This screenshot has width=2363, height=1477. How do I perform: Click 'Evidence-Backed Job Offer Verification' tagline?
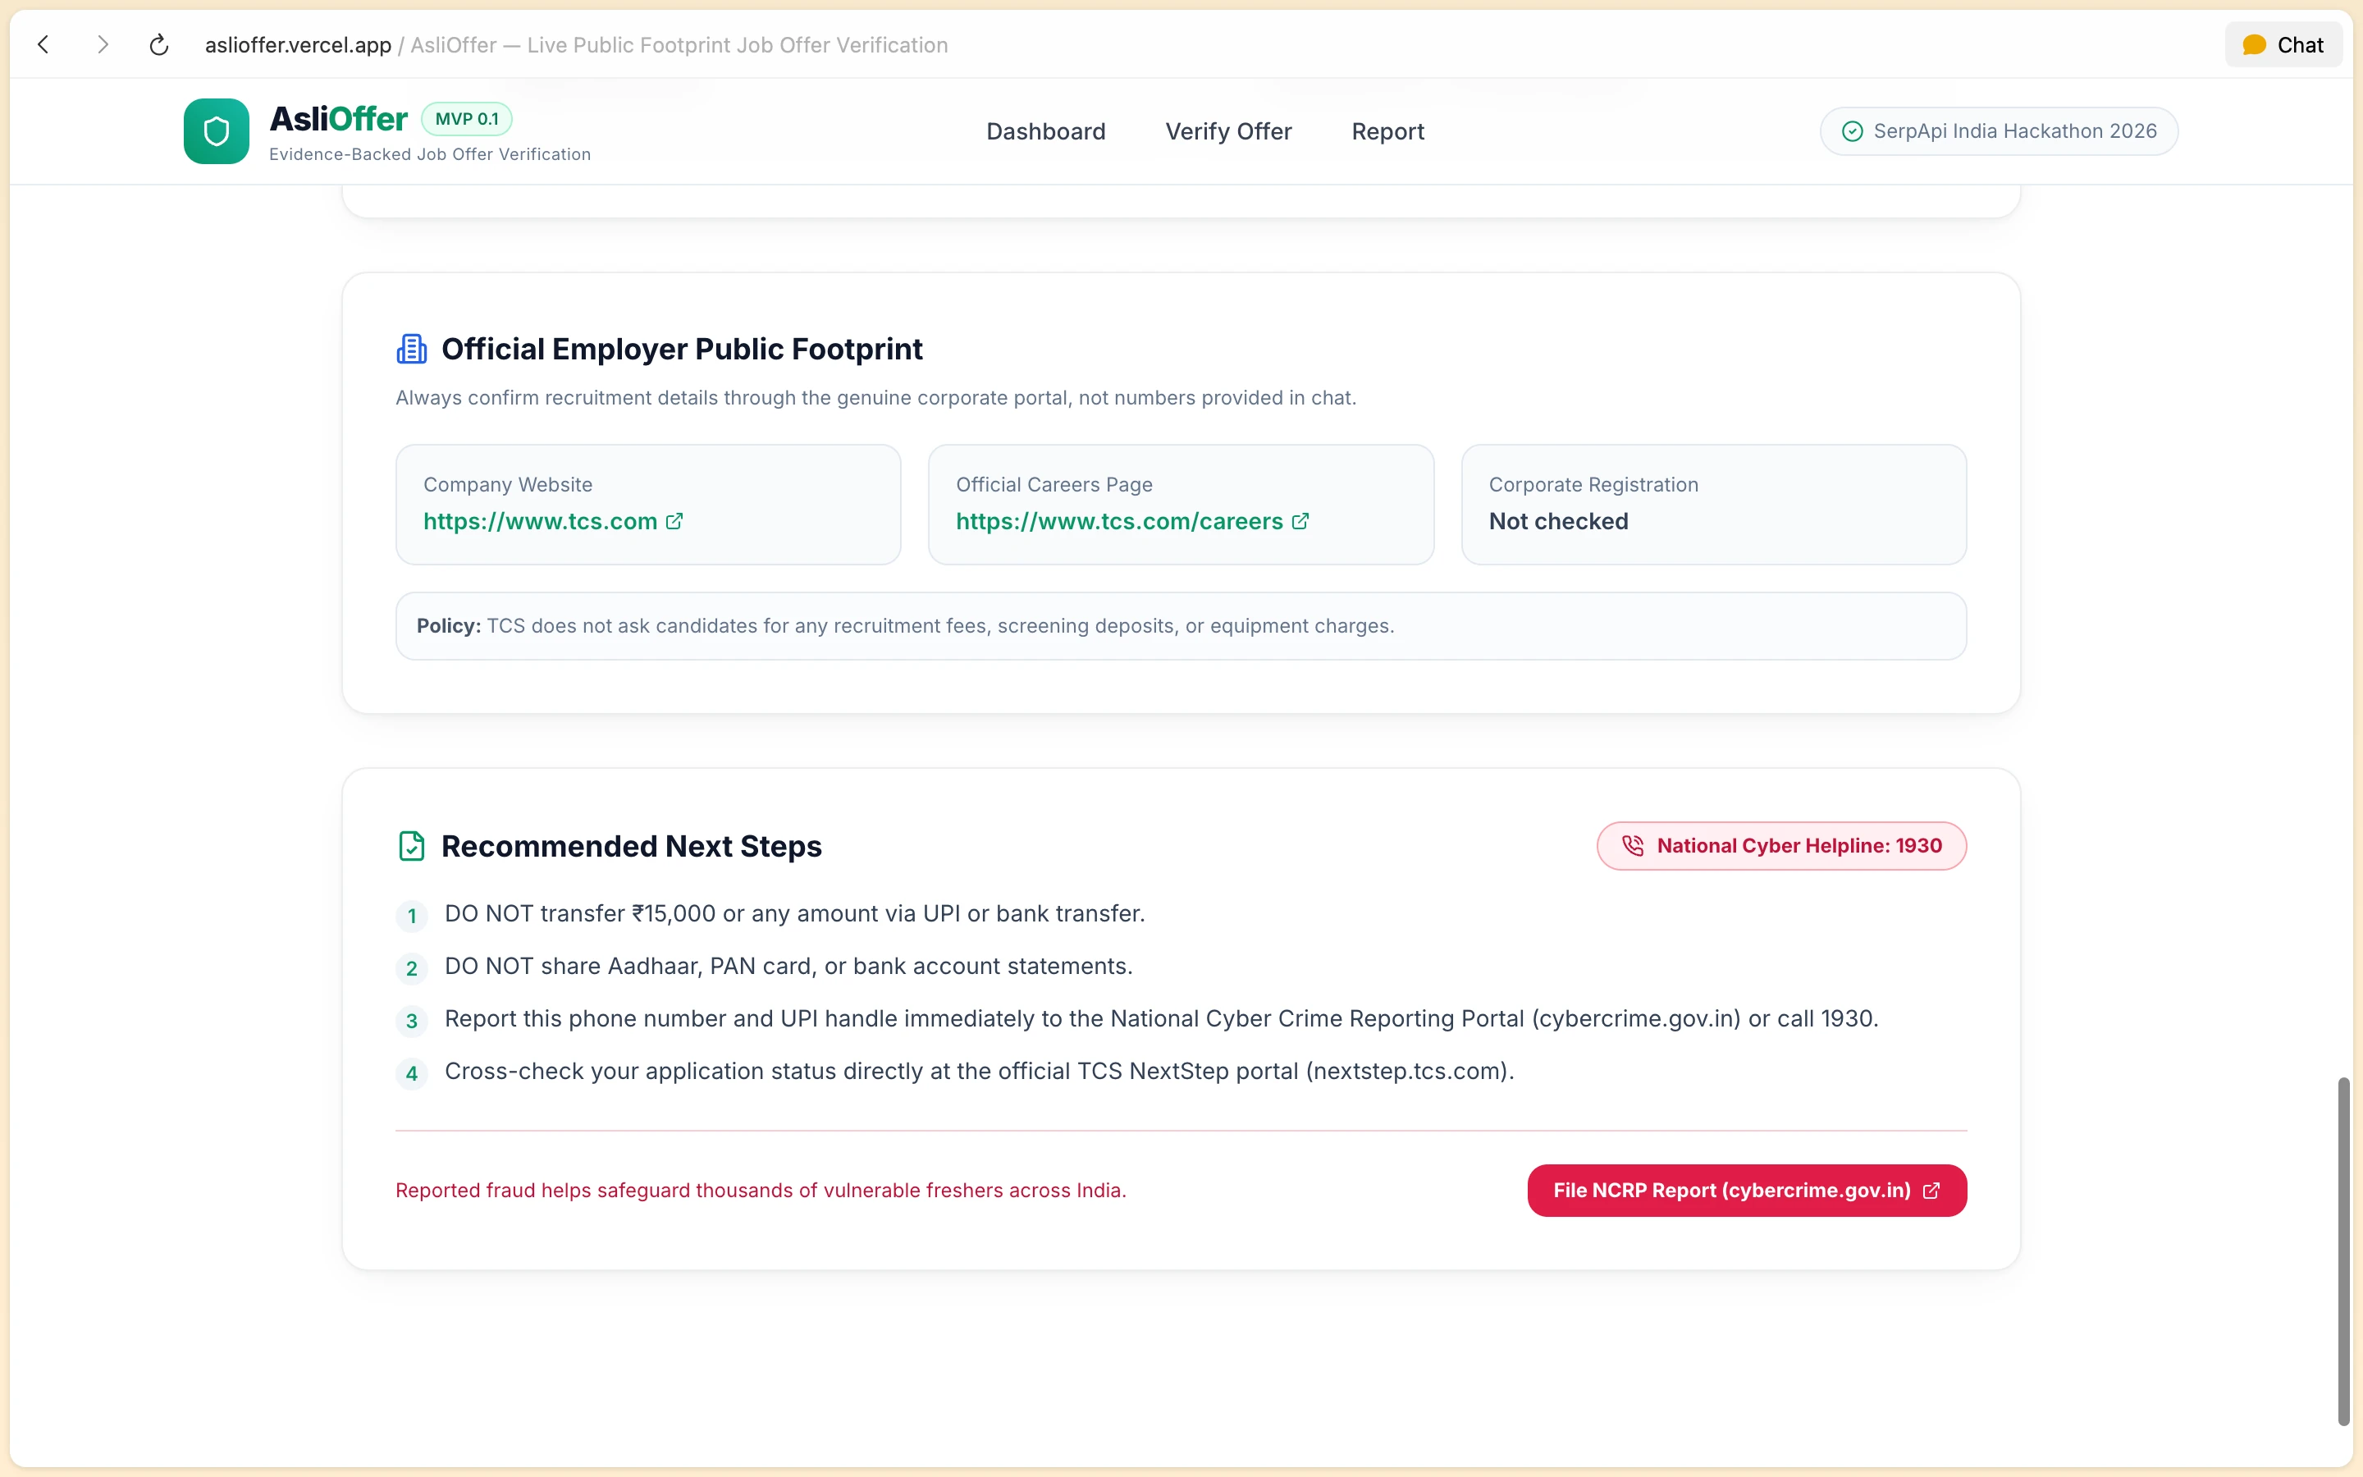(x=430, y=154)
